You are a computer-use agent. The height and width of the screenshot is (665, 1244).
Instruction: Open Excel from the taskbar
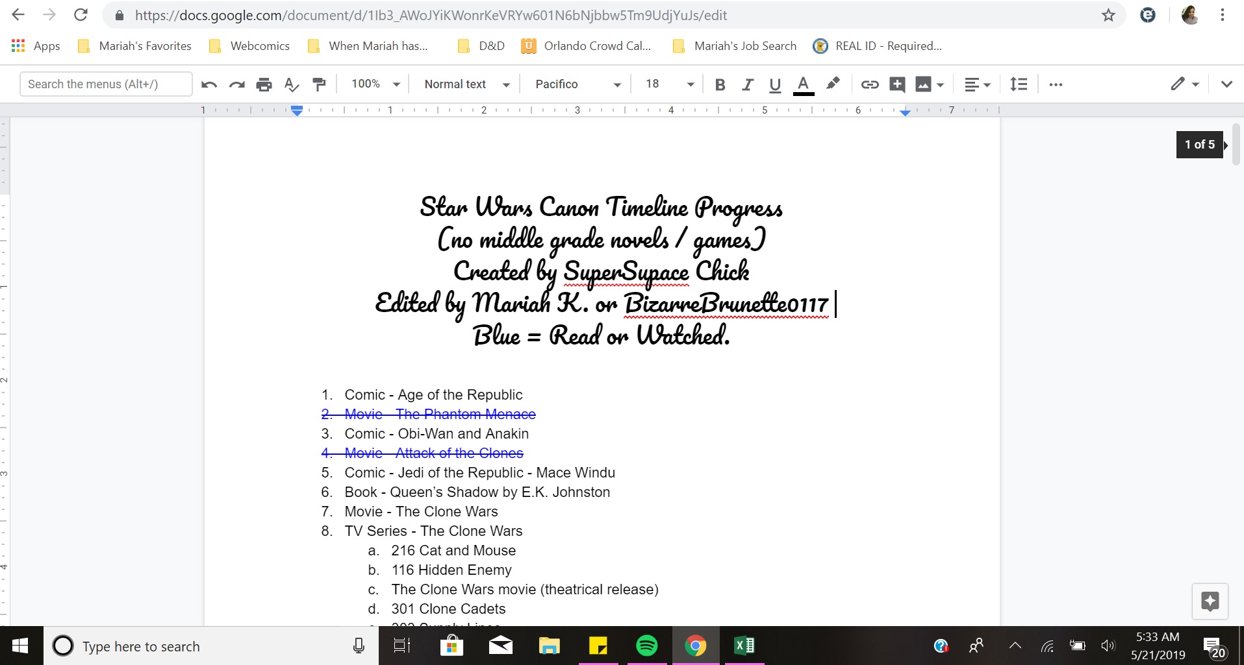(744, 646)
